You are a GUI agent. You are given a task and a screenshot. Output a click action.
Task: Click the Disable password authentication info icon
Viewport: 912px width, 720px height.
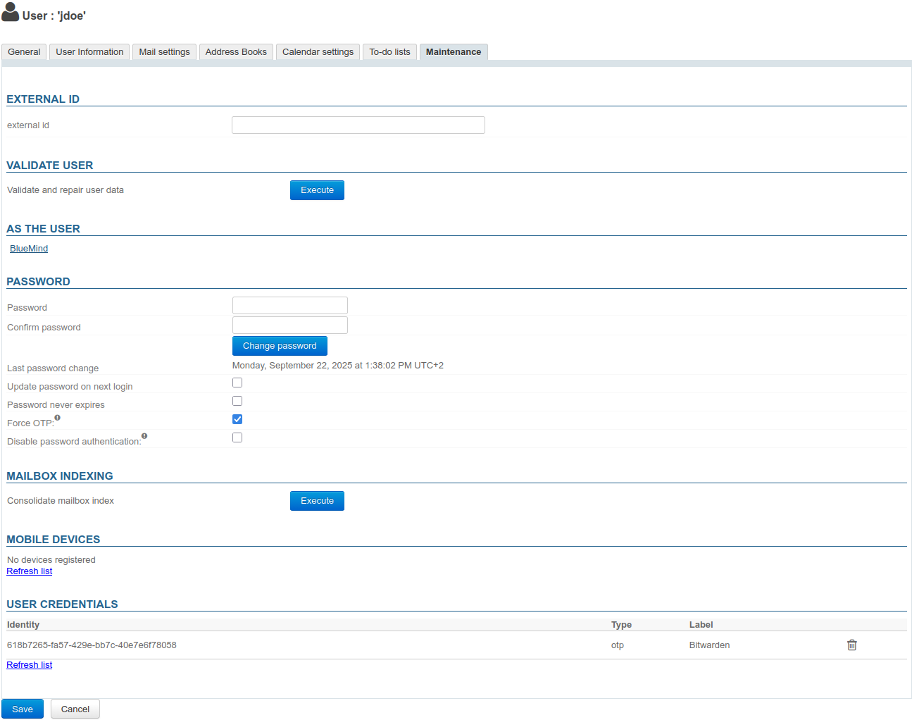(x=144, y=436)
